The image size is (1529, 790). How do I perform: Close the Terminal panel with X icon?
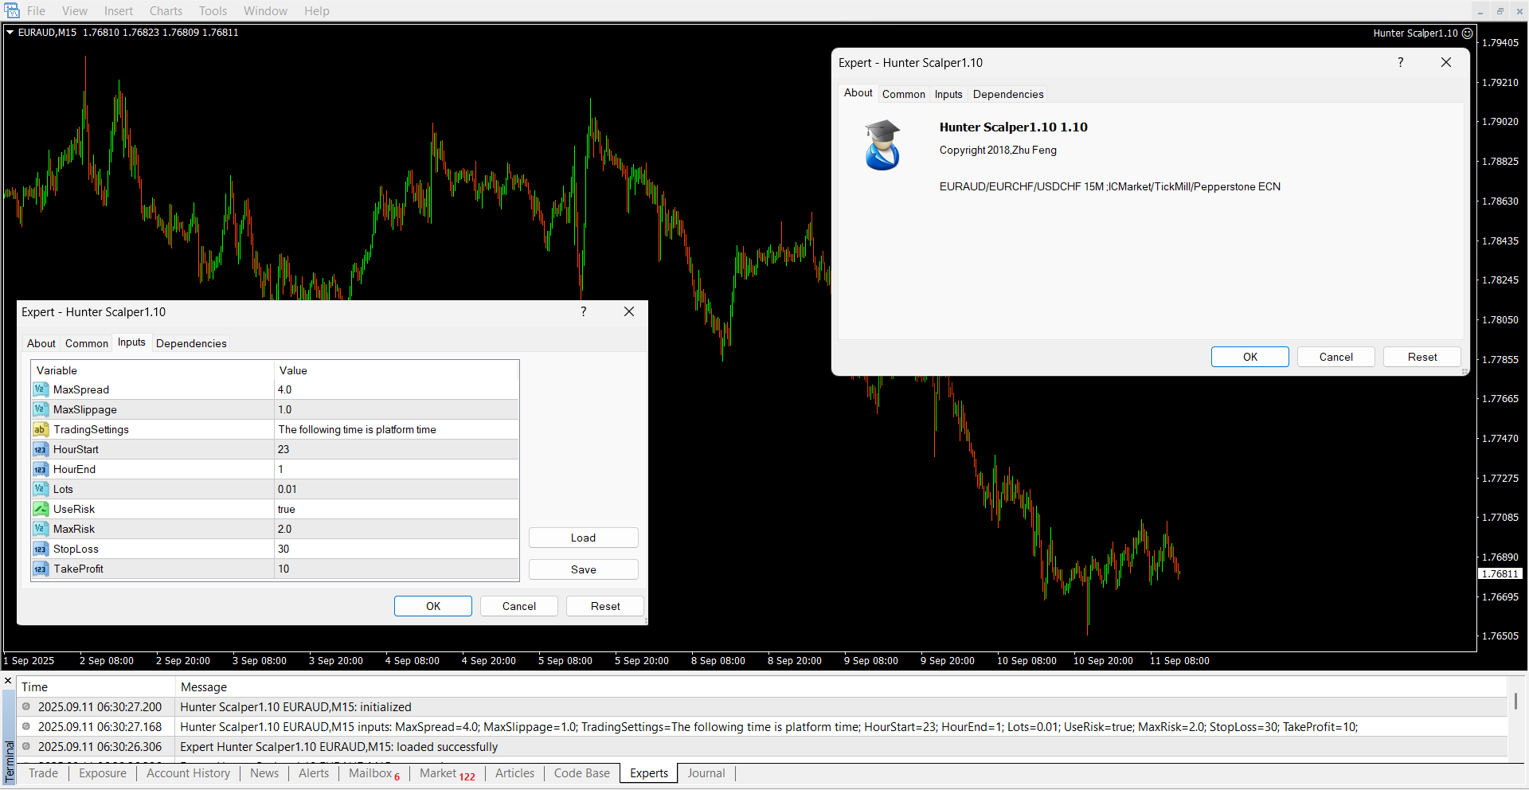pos(8,681)
